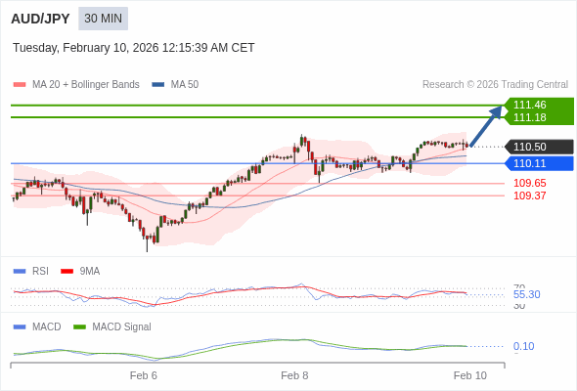577x391 pixels.
Task: Click the MACD legend label
Action: click(x=47, y=327)
